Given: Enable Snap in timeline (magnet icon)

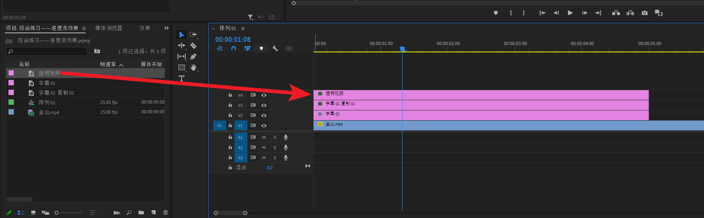Looking at the screenshot, I should click(234, 48).
